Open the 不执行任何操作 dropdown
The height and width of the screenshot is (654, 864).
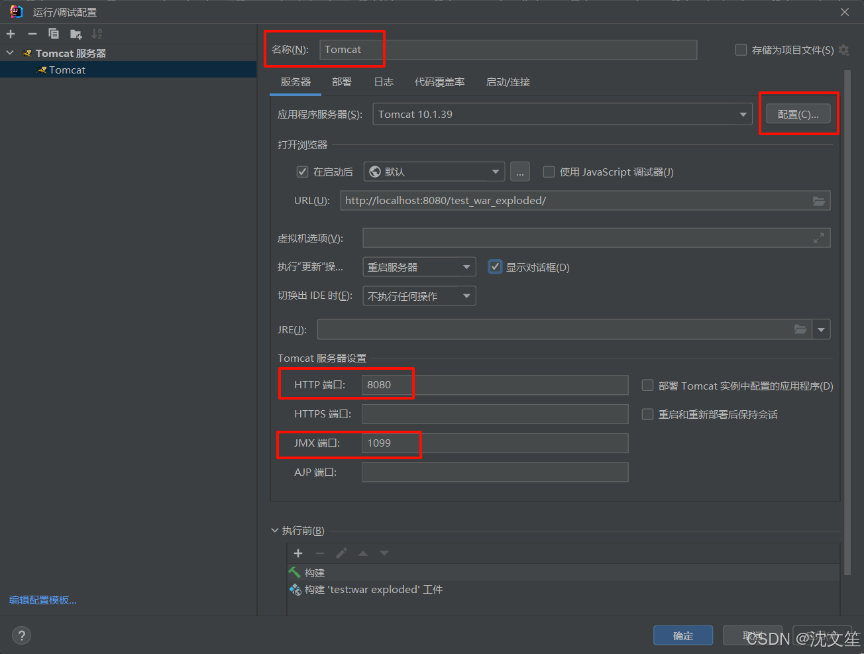point(419,296)
